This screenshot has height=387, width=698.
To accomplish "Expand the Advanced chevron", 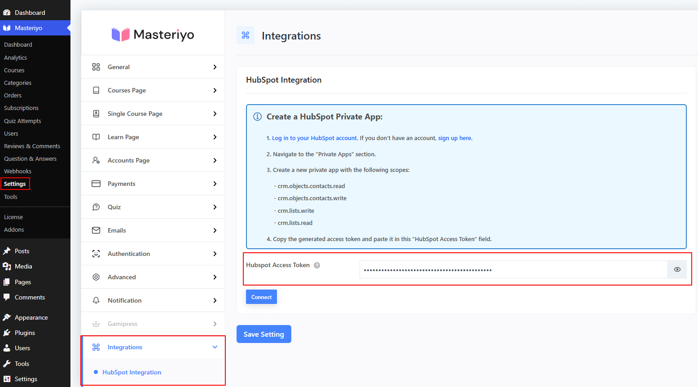I will pos(215,277).
